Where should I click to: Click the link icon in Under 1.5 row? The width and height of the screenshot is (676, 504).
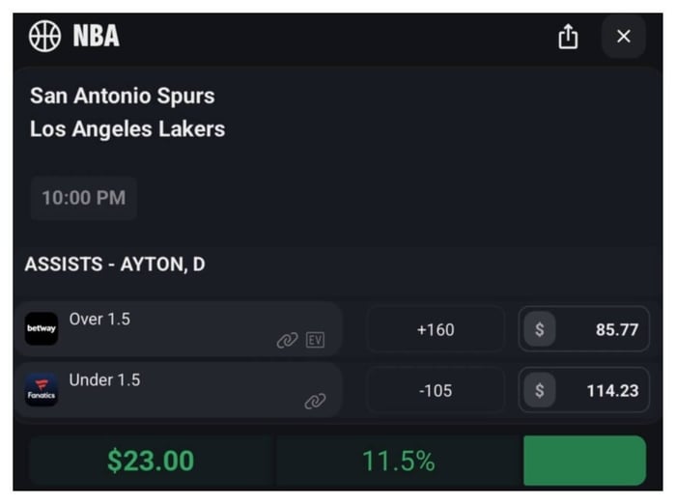pos(315,401)
